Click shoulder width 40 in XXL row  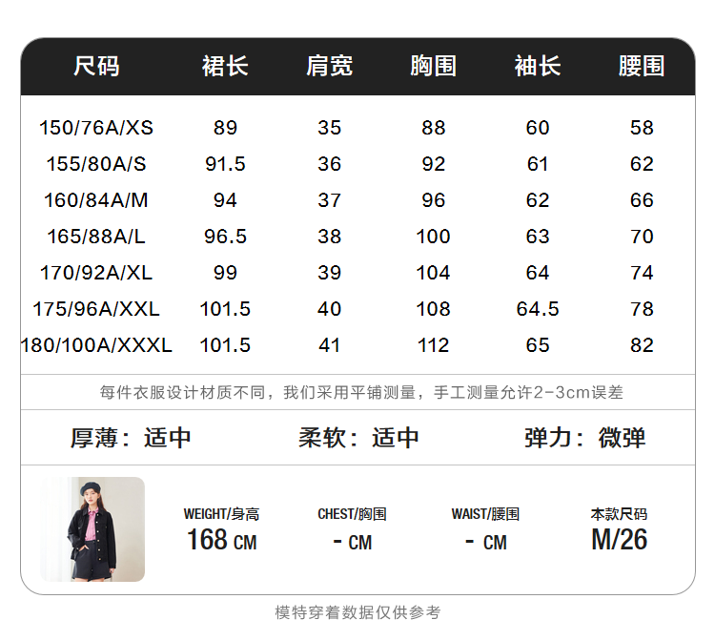coord(329,309)
